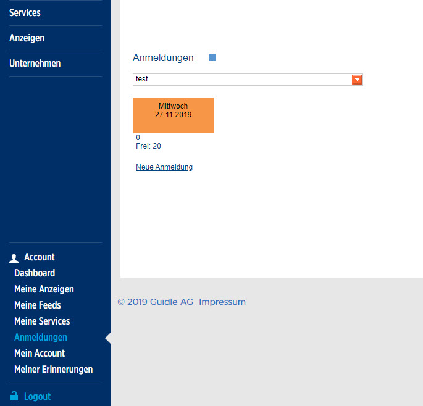423x406 pixels.
Task: Click the highlighted Anmeldungen menu item
Action: [41, 337]
